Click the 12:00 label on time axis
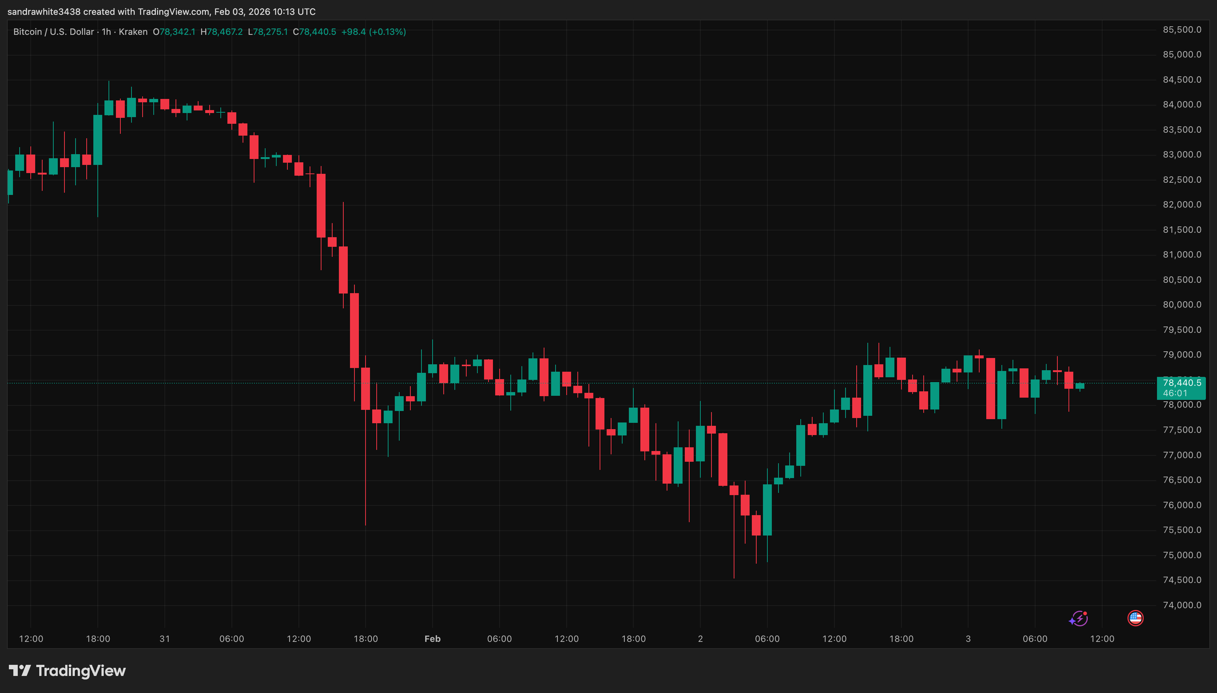Image resolution: width=1217 pixels, height=693 pixels. (x=31, y=639)
